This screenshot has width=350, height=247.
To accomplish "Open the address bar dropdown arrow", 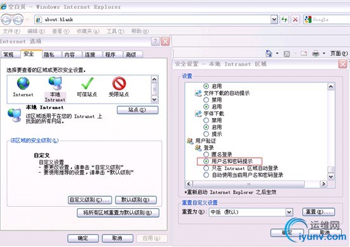I will point(274,20).
